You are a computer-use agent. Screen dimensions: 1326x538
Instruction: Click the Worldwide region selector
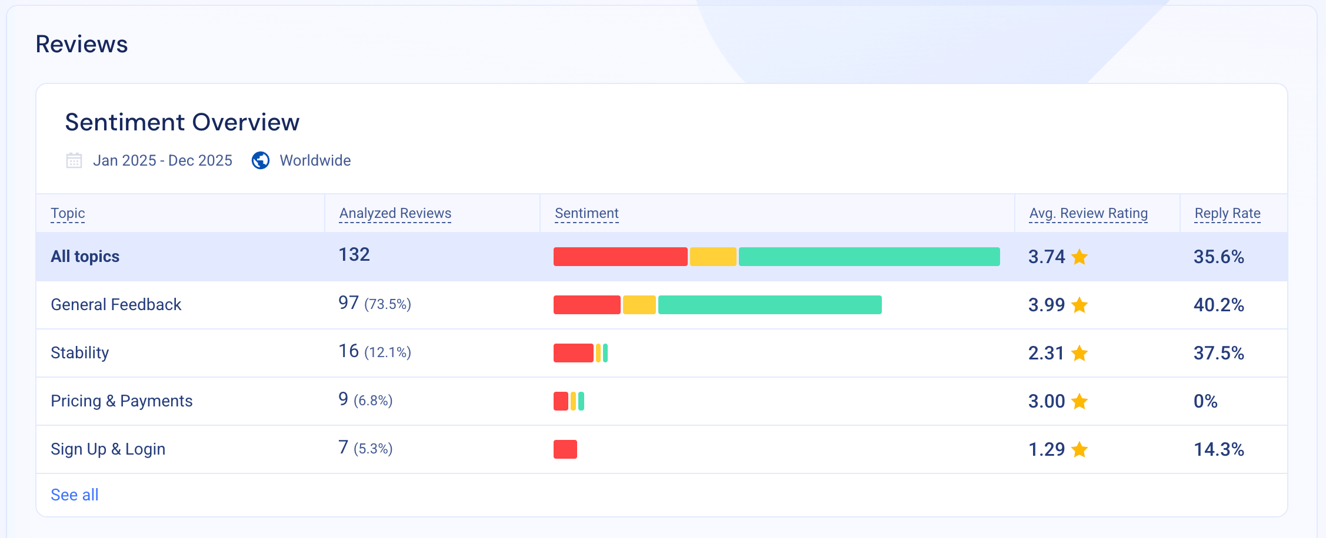(x=315, y=160)
